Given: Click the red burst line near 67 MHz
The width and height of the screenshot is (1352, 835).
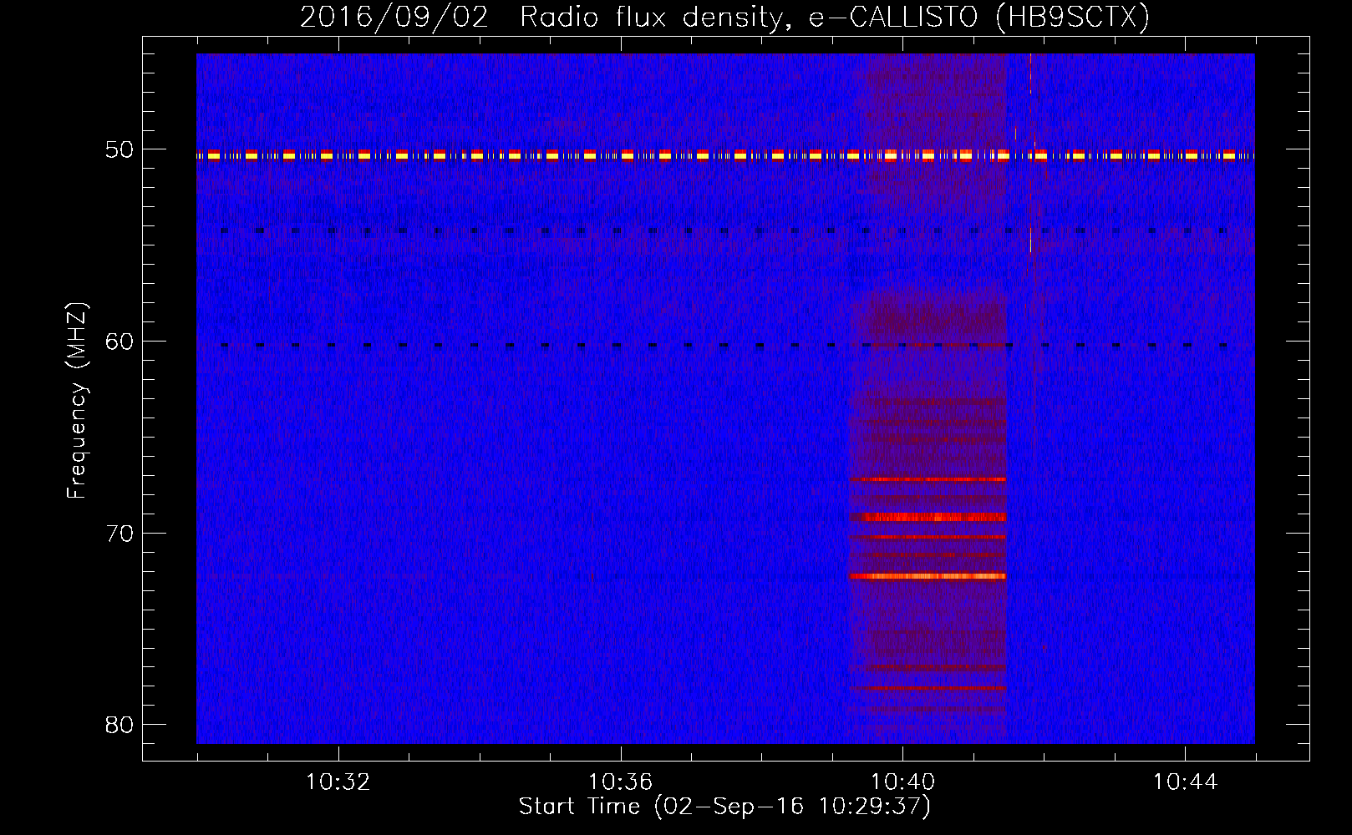Looking at the screenshot, I should (928, 479).
